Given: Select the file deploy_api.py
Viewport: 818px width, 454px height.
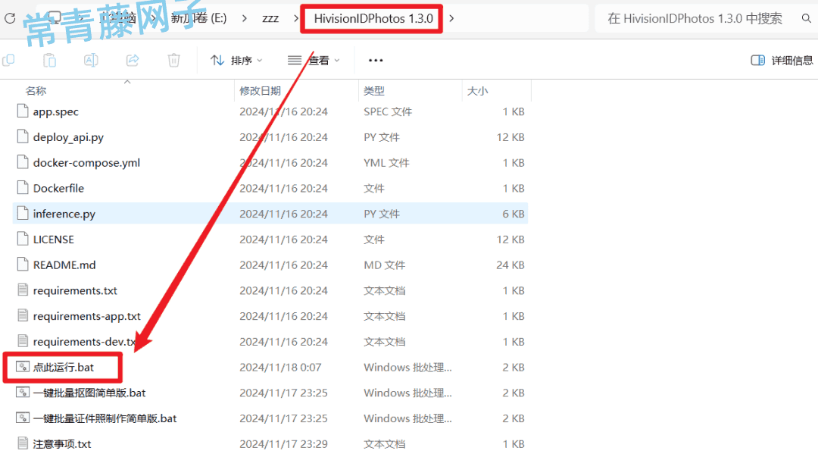Looking at the screenshot, I should click(68, 137).
